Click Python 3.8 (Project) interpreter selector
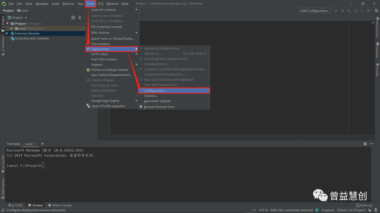The height and width of the screenshot is (213, 380). [x=351, y=210]
